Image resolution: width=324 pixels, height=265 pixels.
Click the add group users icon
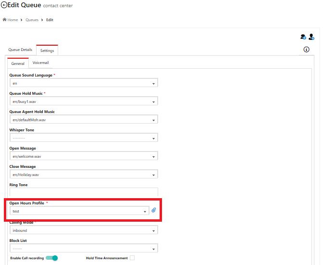pos(303,37)
